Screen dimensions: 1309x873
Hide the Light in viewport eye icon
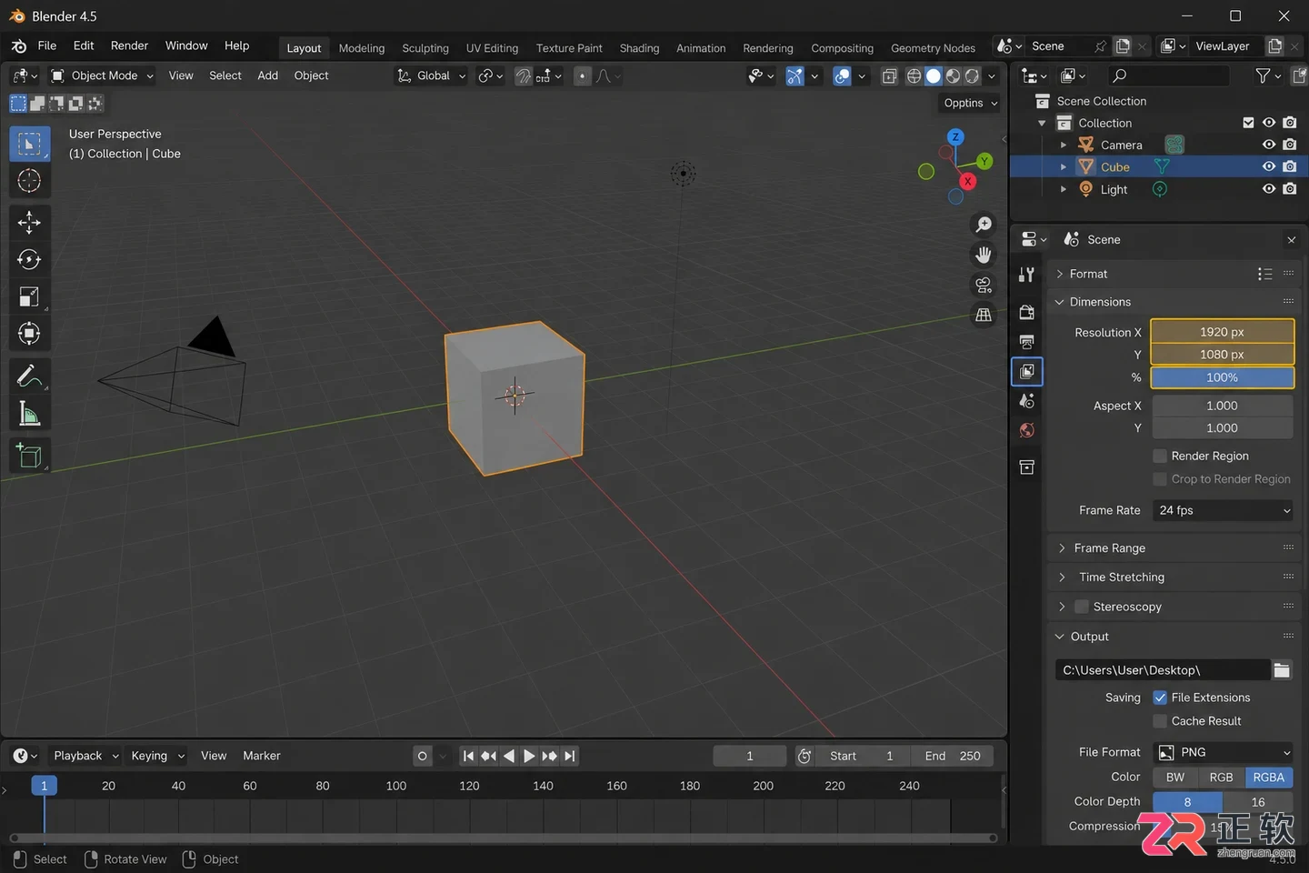(x=1269, y=189)
